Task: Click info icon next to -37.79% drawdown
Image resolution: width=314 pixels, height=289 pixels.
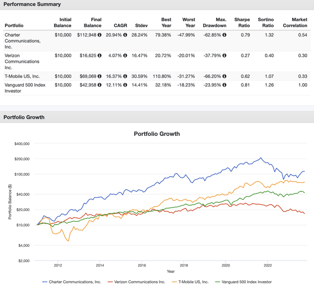Action: 225,55
